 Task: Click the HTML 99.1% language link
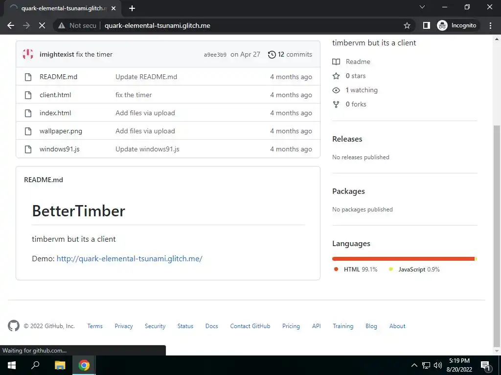pos(355,270)
